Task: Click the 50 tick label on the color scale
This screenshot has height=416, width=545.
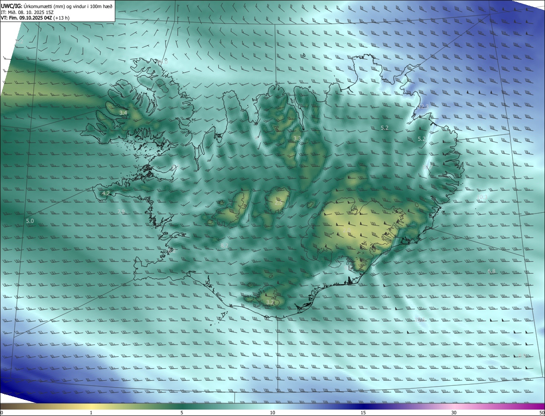Action: (x=541, y=413)
